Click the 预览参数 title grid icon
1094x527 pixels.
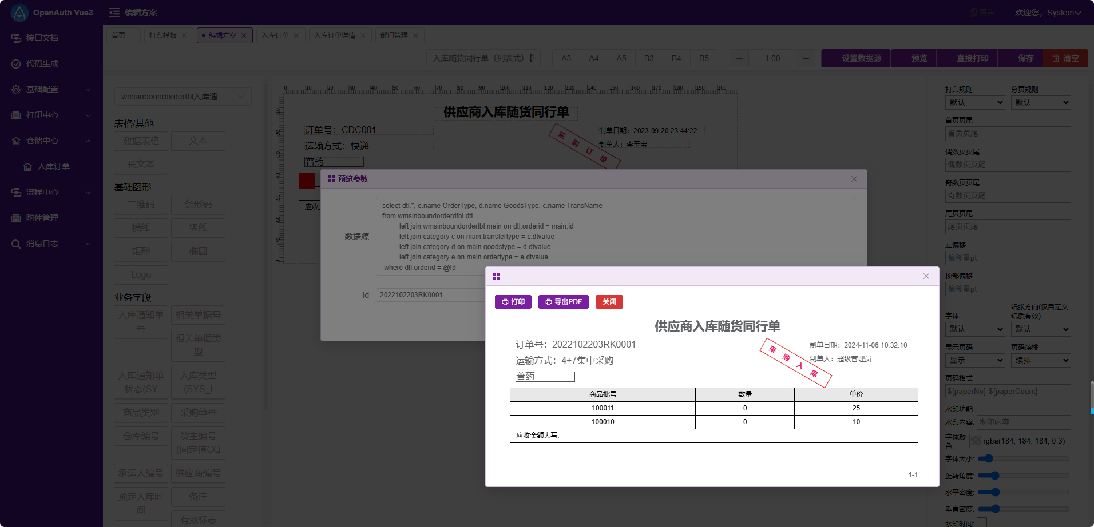pyautogui.click(x=331, y=179)
